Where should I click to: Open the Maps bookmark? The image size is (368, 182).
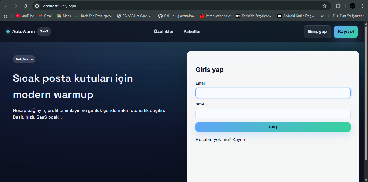tap(64, 16)
